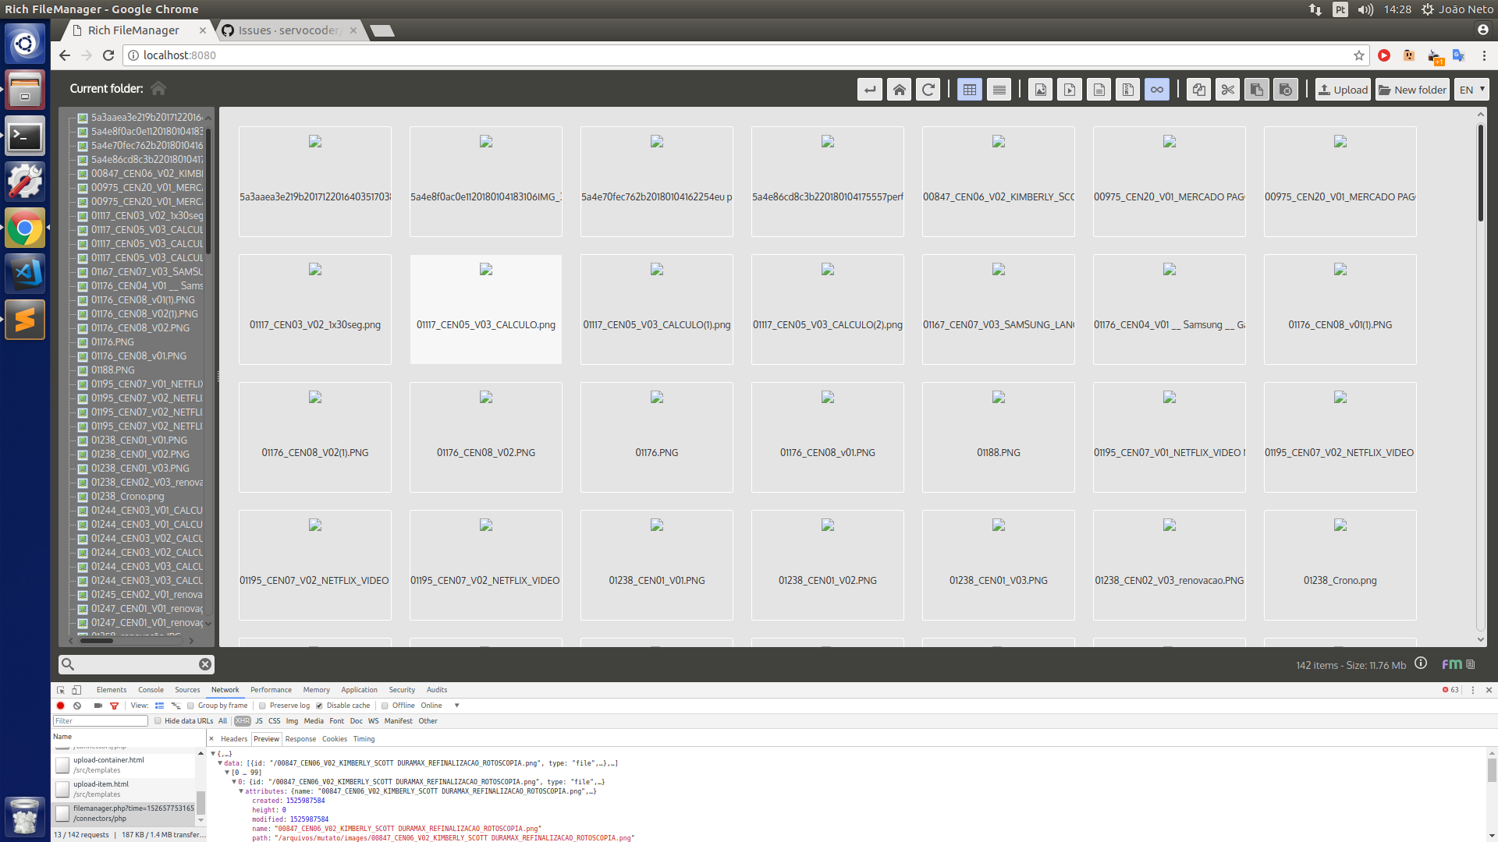Filter to show media files
Viewport: 1498px width, 842px height.
[1070, 89]
